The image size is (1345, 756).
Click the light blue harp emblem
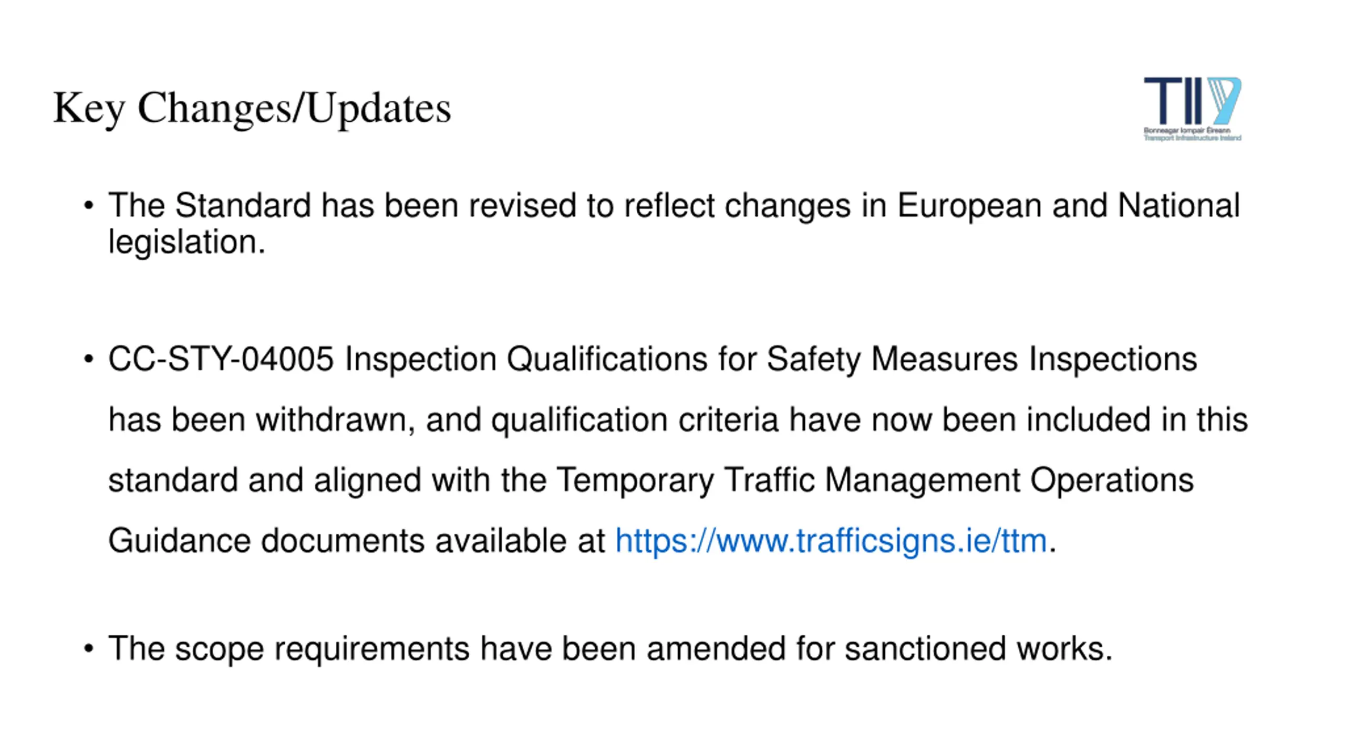pos(1224,101)
